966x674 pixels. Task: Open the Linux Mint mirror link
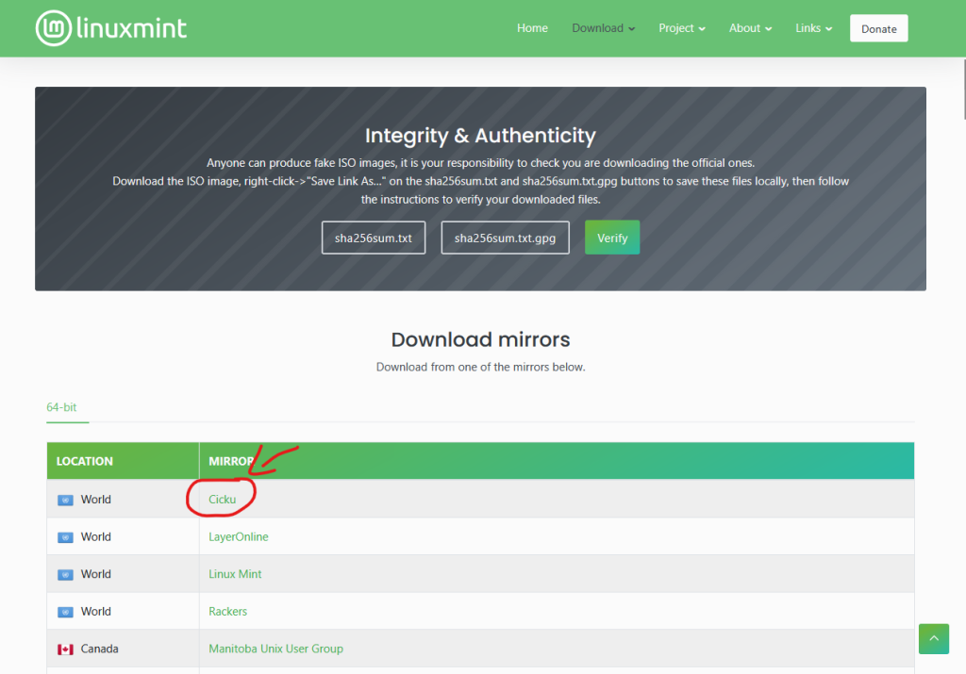pos(235,574)
